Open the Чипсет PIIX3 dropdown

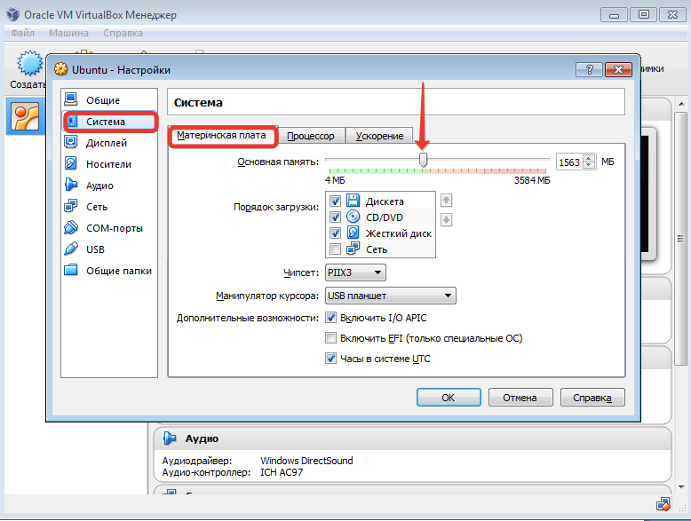tap(355, 272)
